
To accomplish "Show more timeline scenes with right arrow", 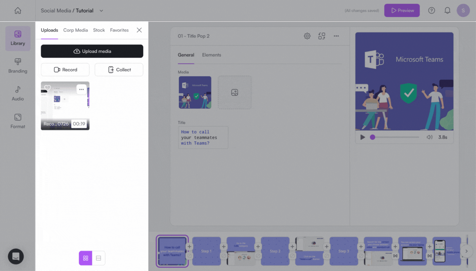I will click(466, 251).
